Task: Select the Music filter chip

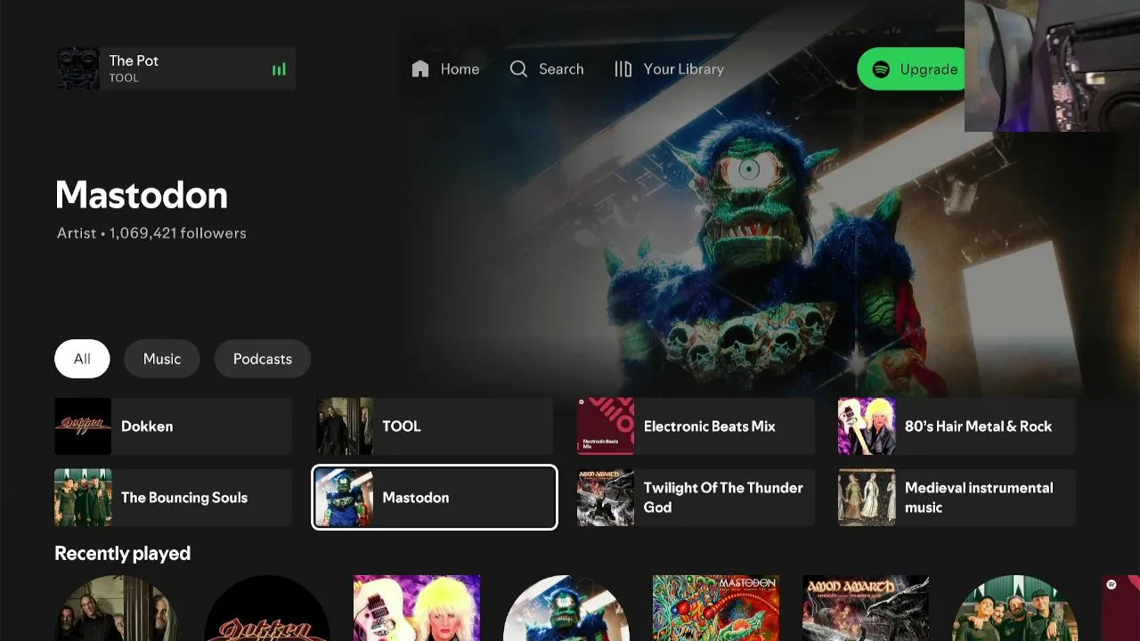Action: pyautogui.click(x=162, y=359)
